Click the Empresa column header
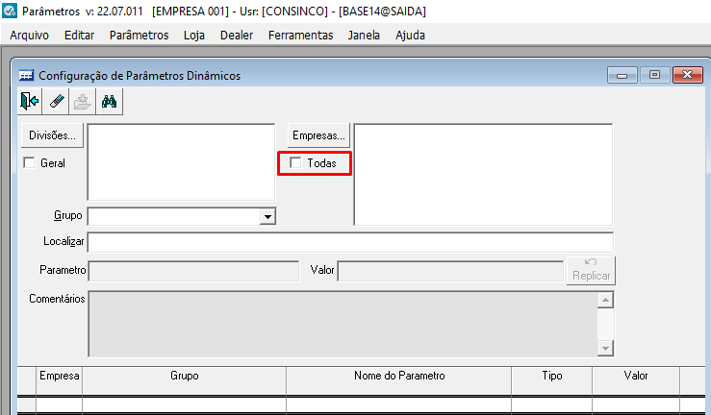Viewport: 711px width, 415px height. [x=59, y=380]
